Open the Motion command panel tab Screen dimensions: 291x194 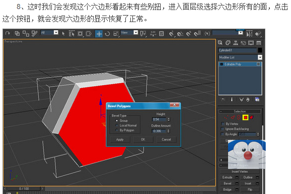pos(243,43)
